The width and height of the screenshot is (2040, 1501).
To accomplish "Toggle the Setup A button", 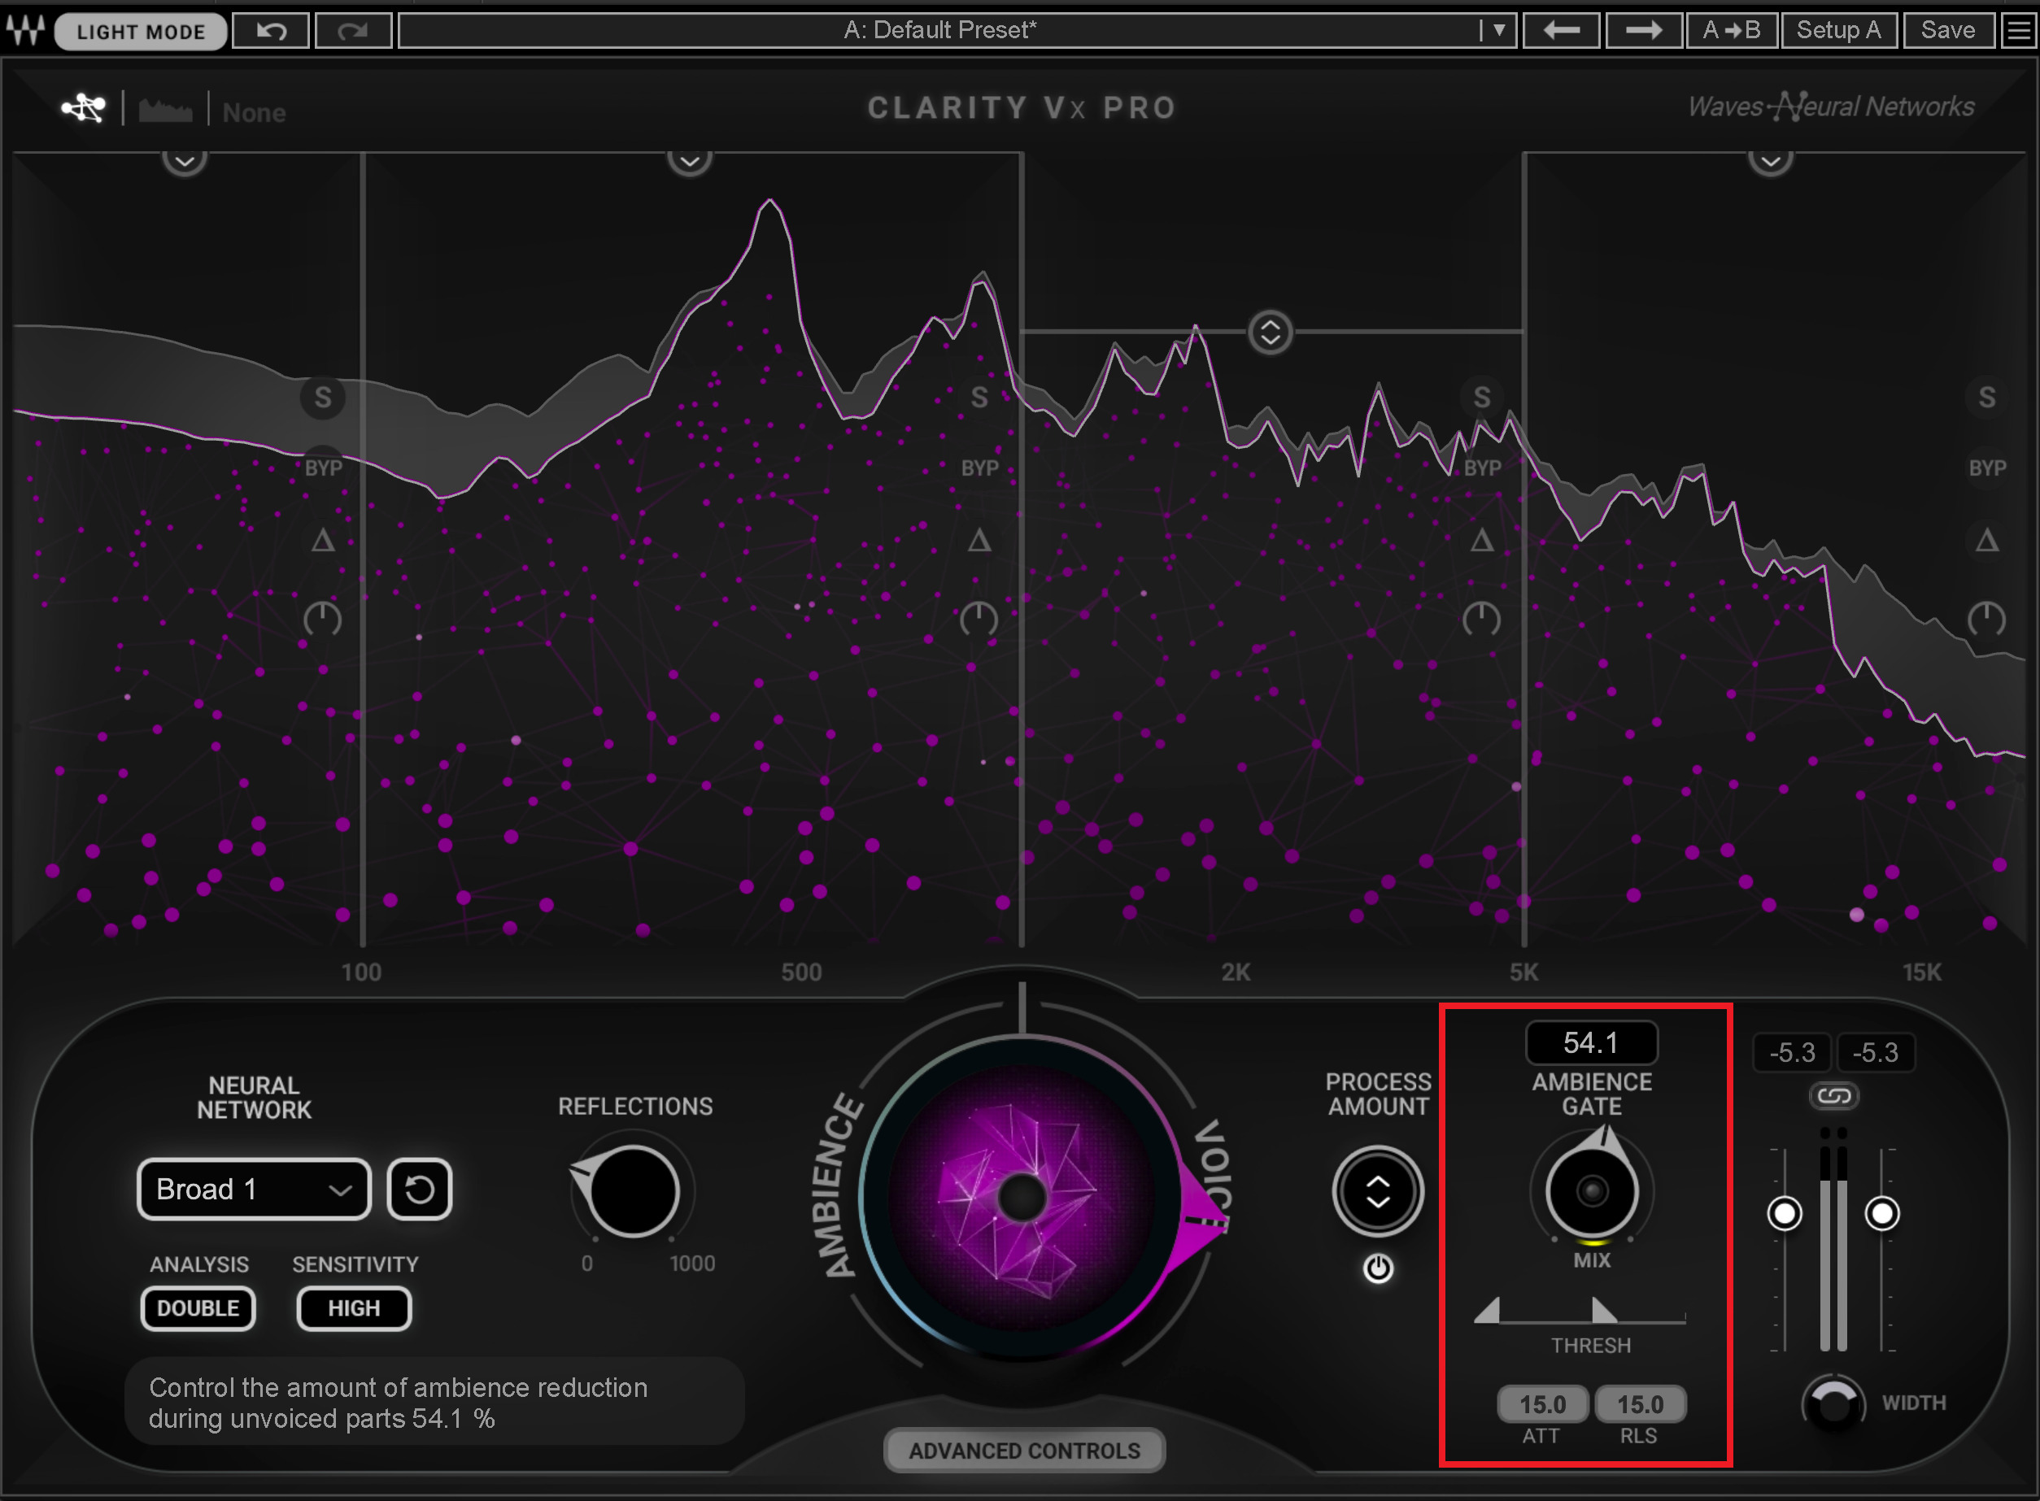I will click(x=1839, y=31).
